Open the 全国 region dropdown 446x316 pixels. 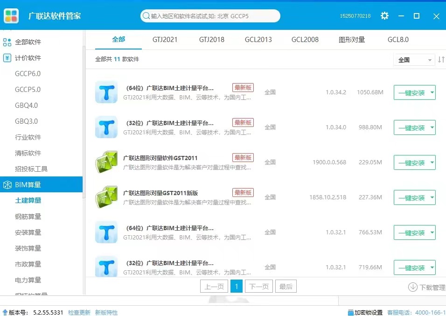coord(414,60)
